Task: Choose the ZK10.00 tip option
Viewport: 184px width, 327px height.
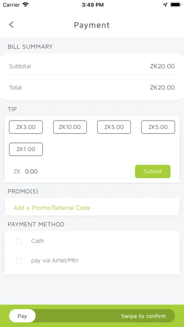Action: [70, 127]
